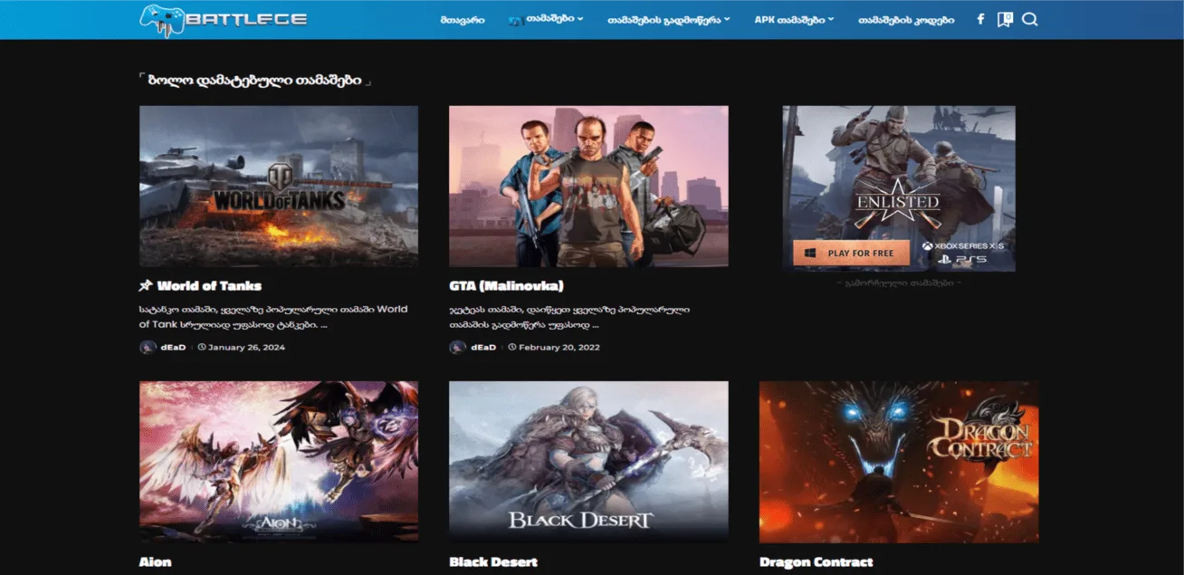The image size is (1184, 575).
Task: Click the GTA (Malinovka) post excerpt text
Action: click(569, 317)
